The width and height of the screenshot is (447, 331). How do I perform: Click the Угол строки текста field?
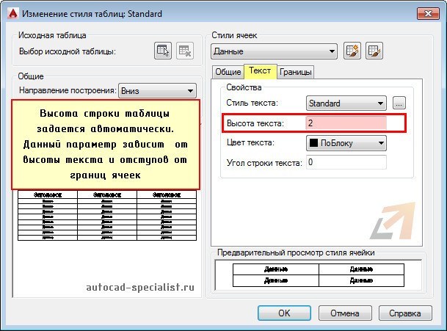click(x=346, y=162)
